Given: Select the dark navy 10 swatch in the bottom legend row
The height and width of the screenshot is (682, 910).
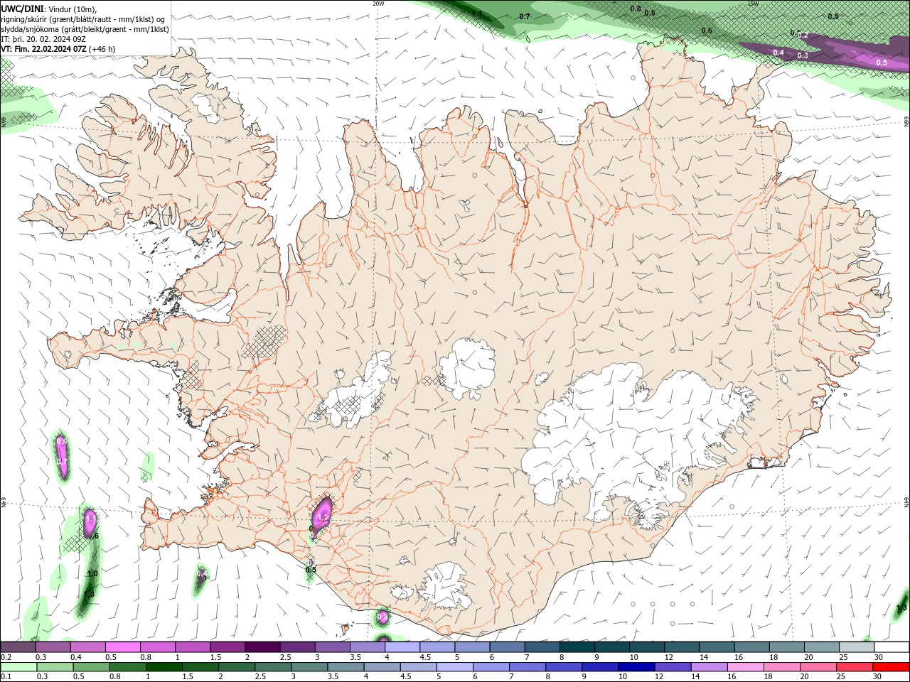Looking at the screenshot, I should [x=636, y=667].
